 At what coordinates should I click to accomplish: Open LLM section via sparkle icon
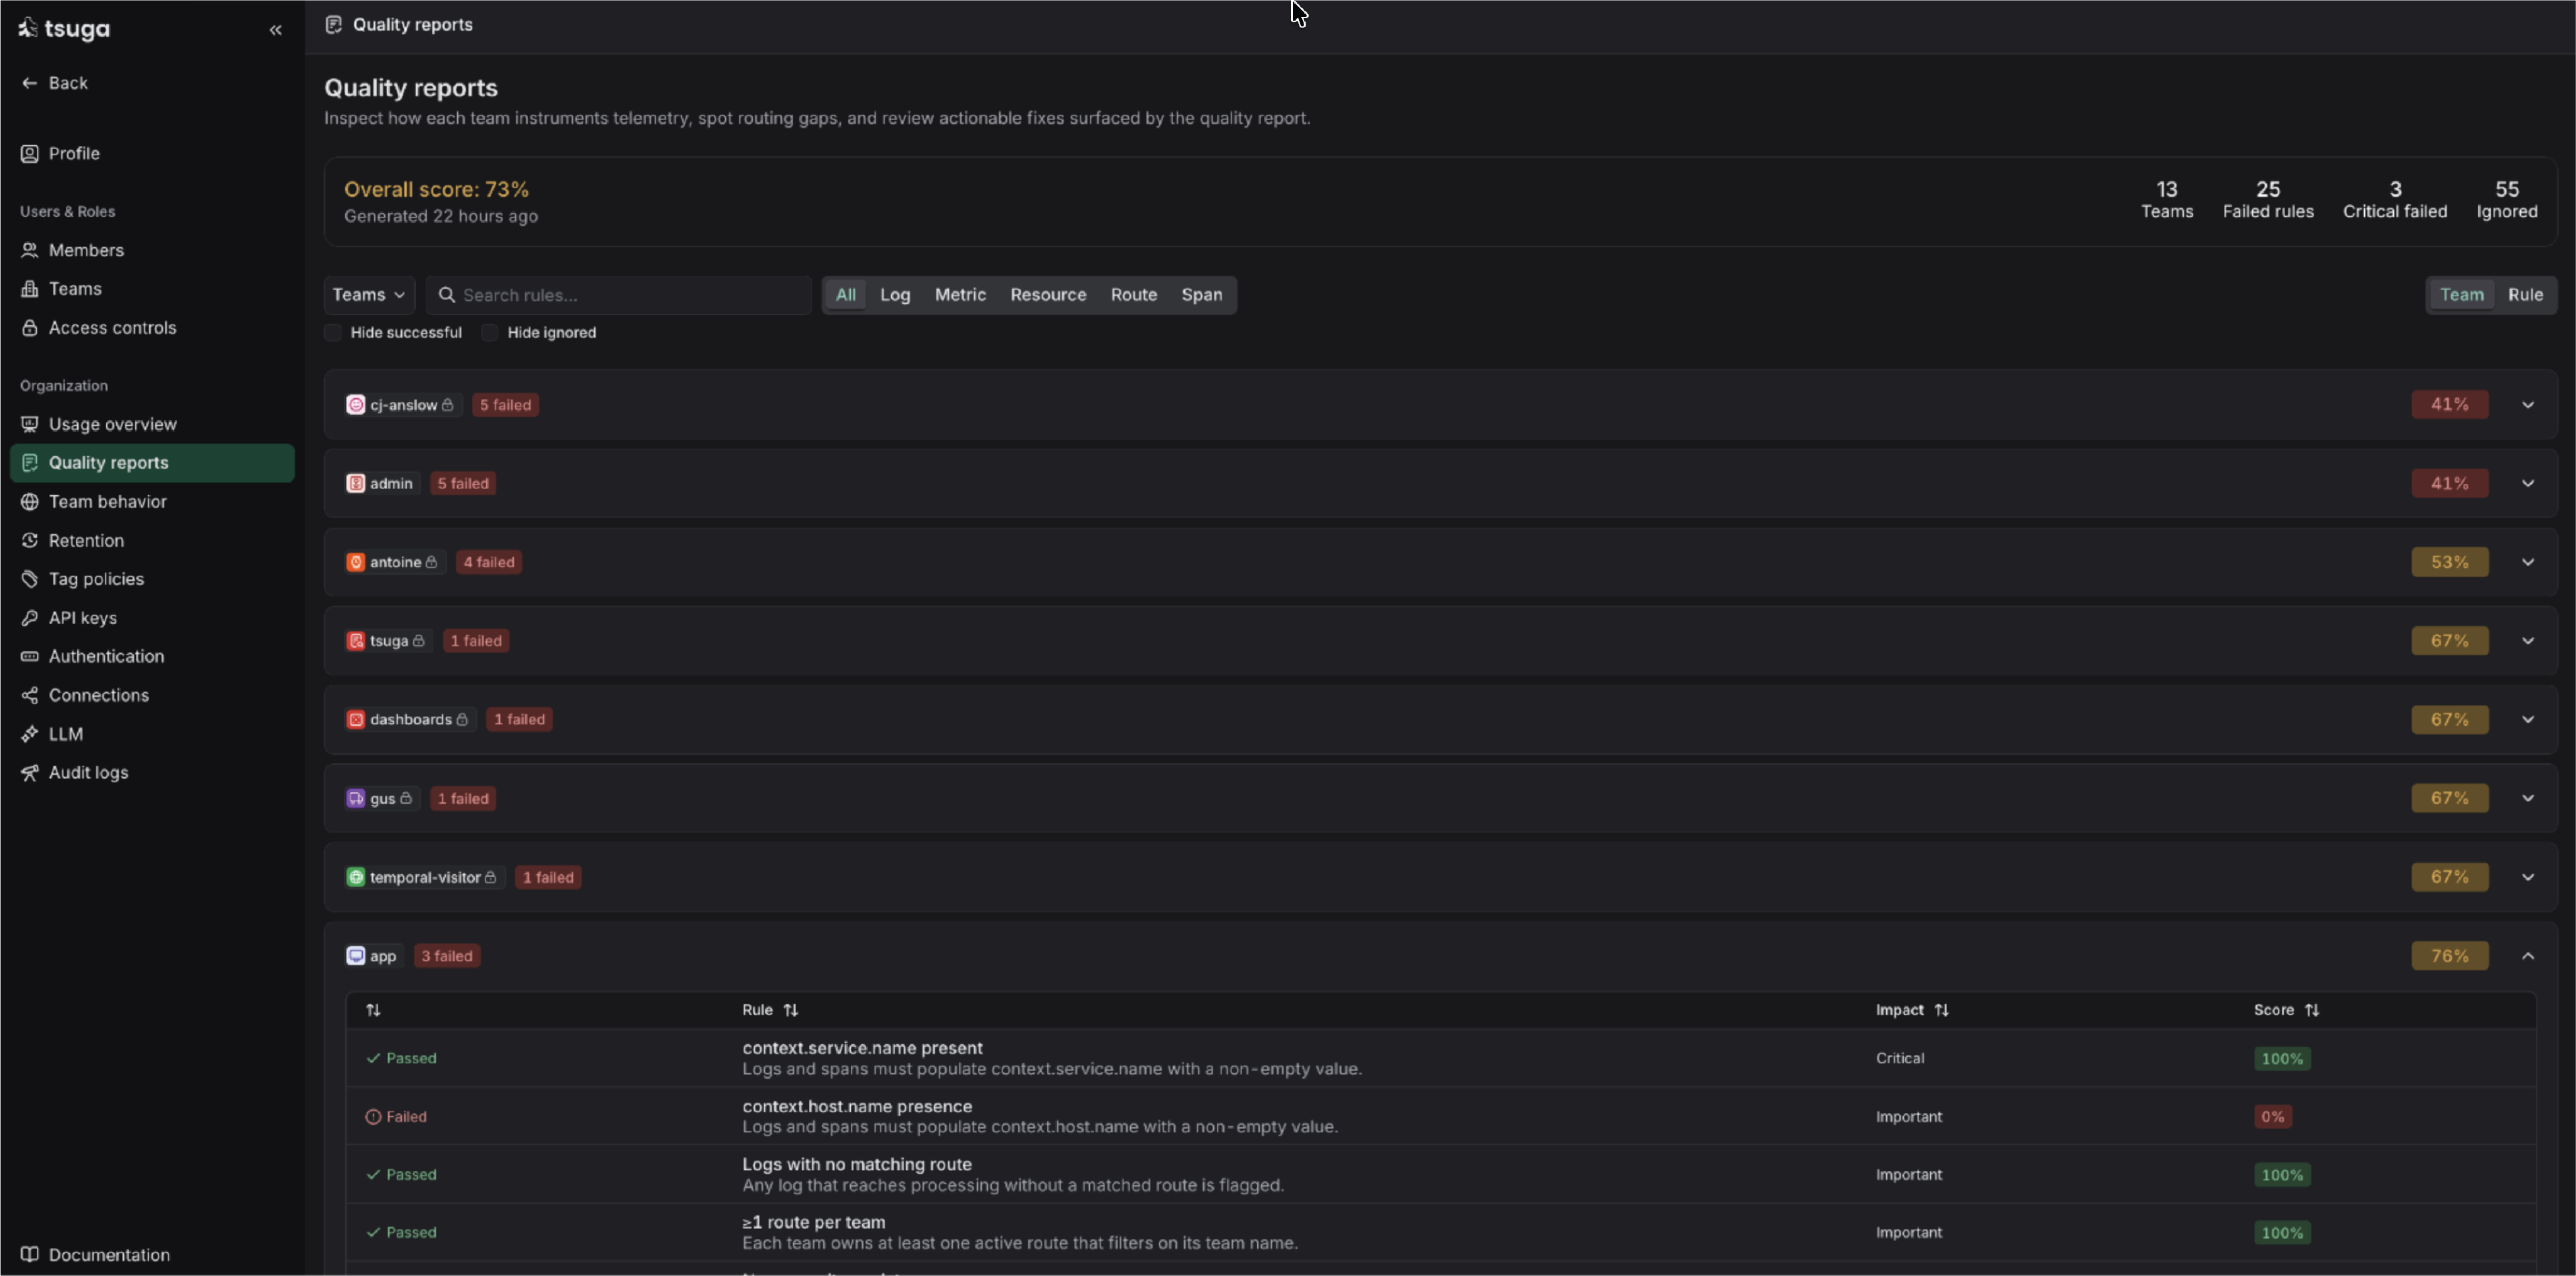point(30,734)
